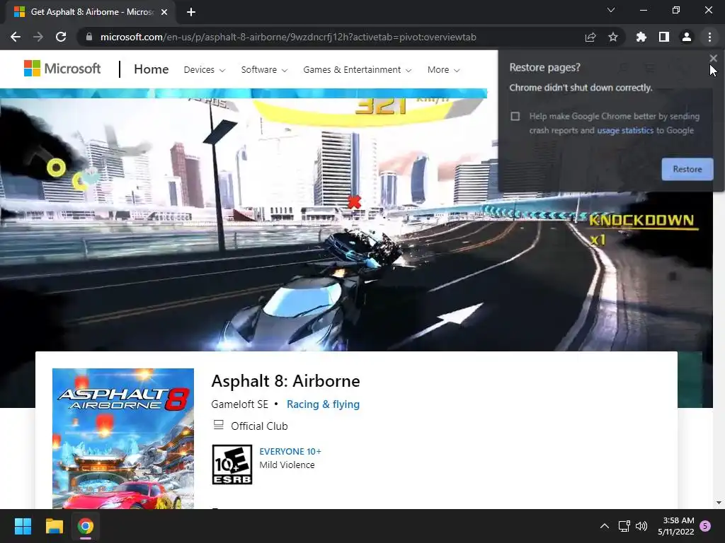Image resolution: width=725 pixels, height=543 pixels.
Task: View site information via lock icon
Action: coord(89,37)
